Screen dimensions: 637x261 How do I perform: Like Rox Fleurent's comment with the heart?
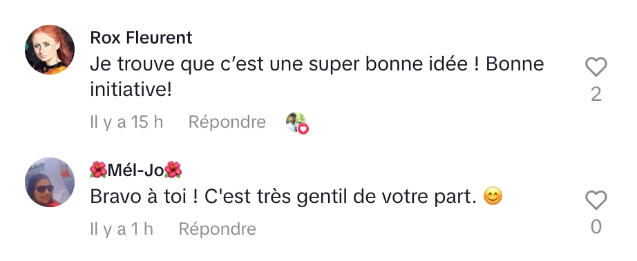coord(596,67)
